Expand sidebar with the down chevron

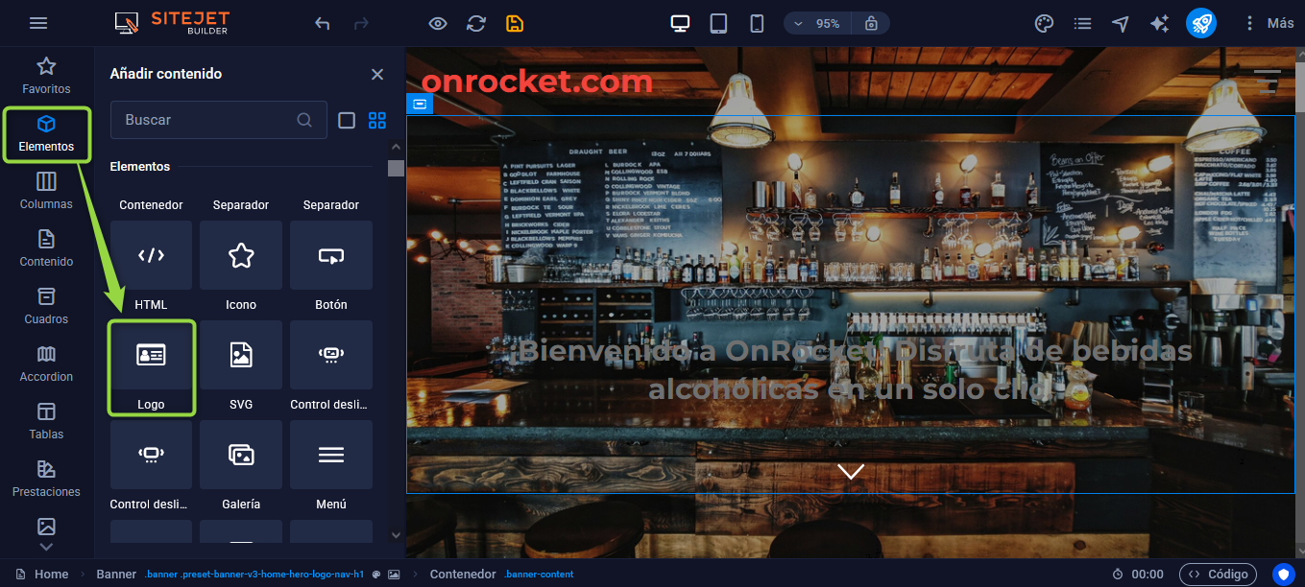(x=46, y=547)
